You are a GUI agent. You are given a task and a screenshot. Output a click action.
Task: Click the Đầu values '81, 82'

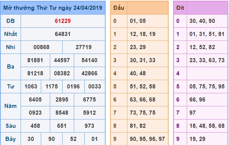[x=138, y=126]
